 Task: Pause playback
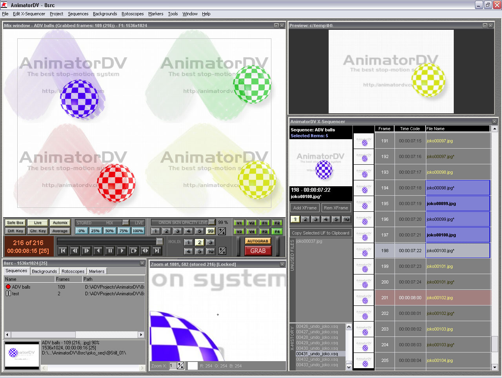tap(110, 251)
